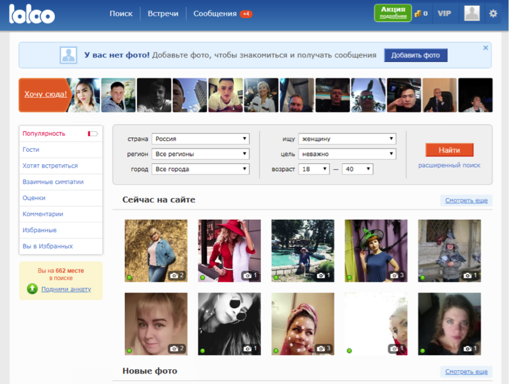
Task: Click the profile avatar in header
Action: [472, 14]
